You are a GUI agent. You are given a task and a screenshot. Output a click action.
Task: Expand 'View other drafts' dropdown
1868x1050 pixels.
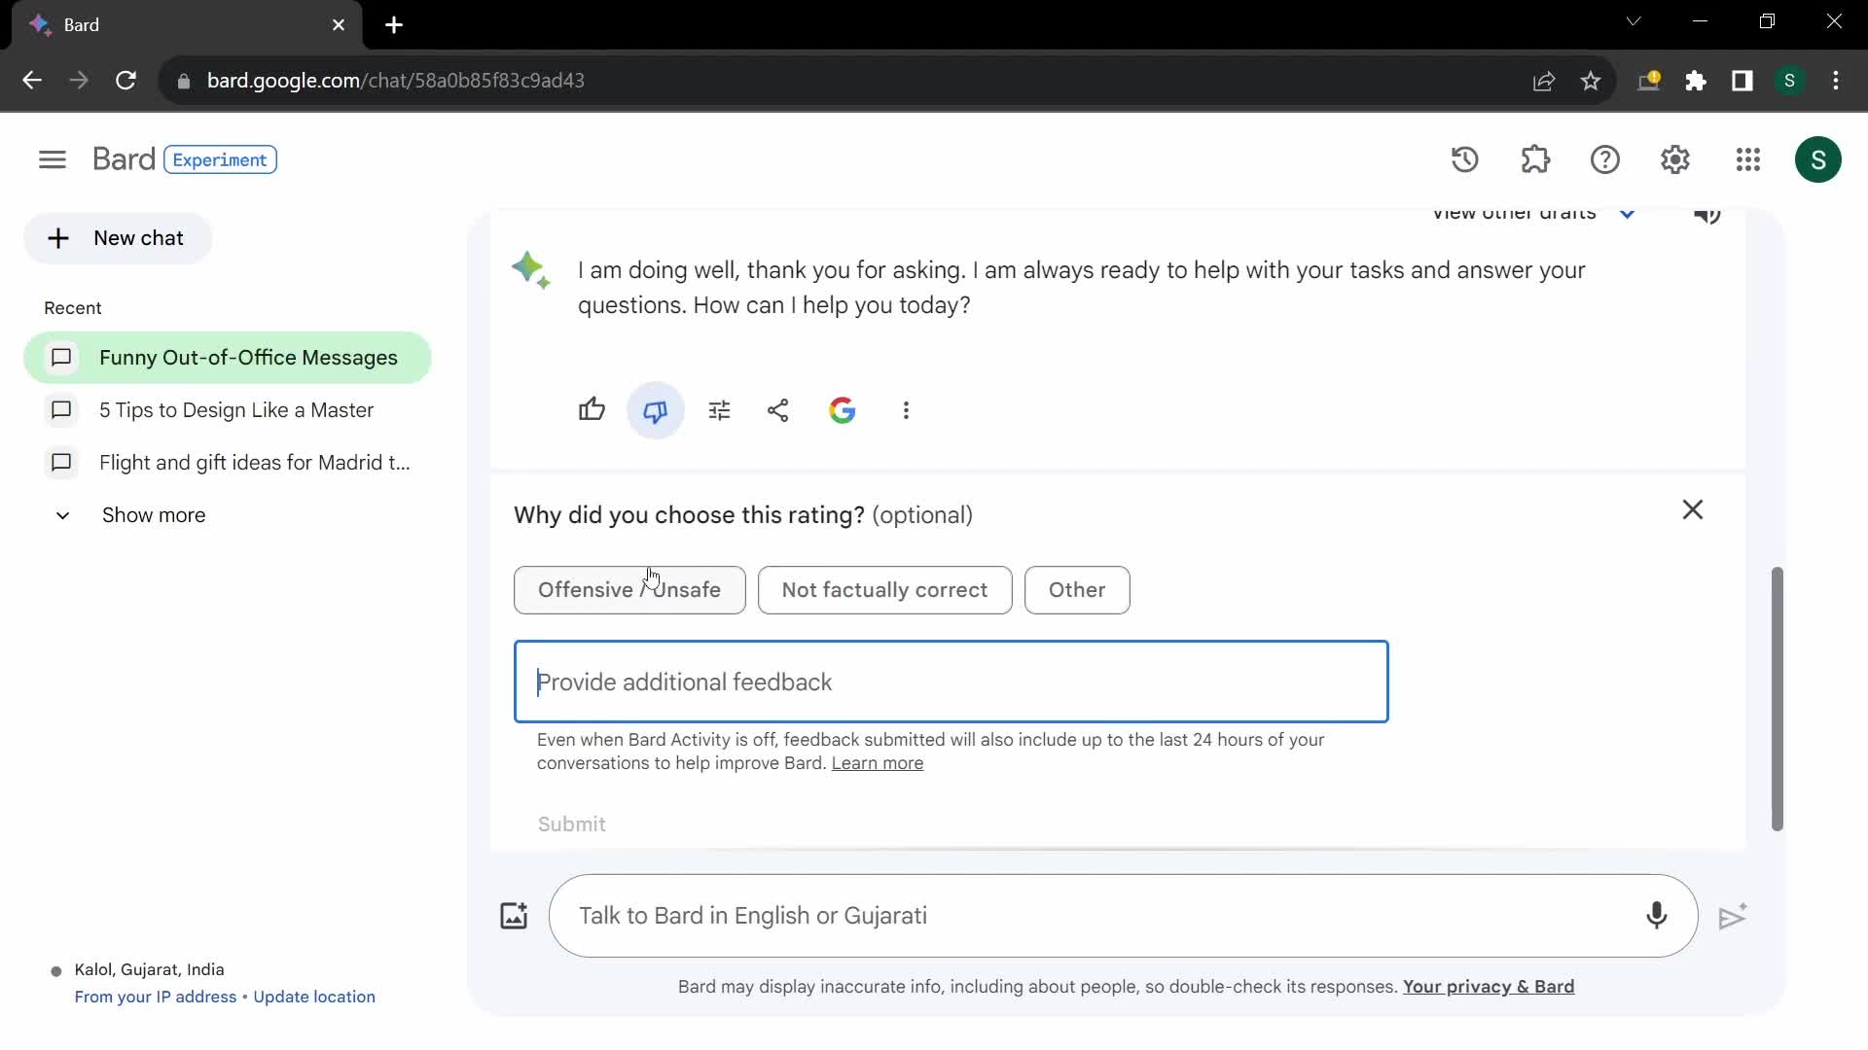tap(1627, 213)
